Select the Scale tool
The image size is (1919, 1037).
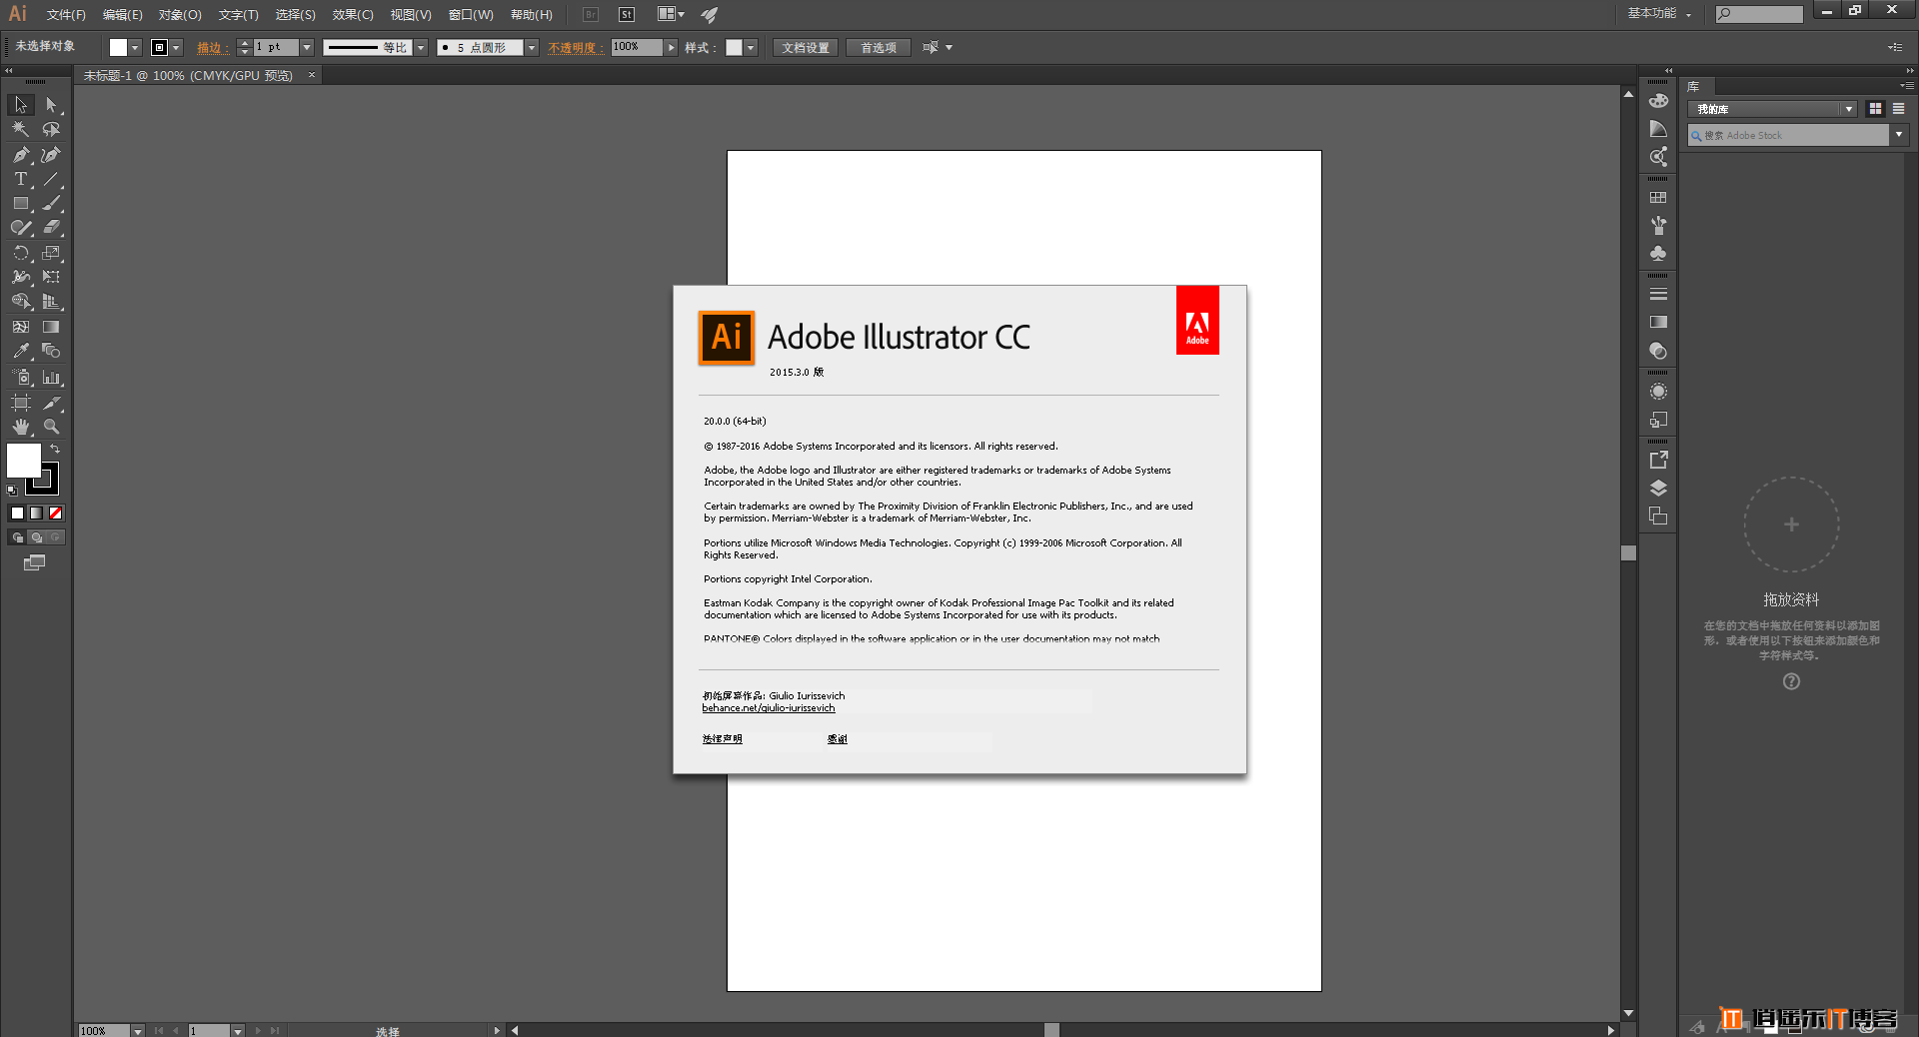51,253
